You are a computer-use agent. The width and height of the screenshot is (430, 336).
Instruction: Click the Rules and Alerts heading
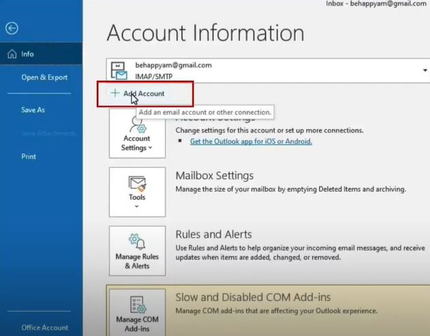point(213,235)
